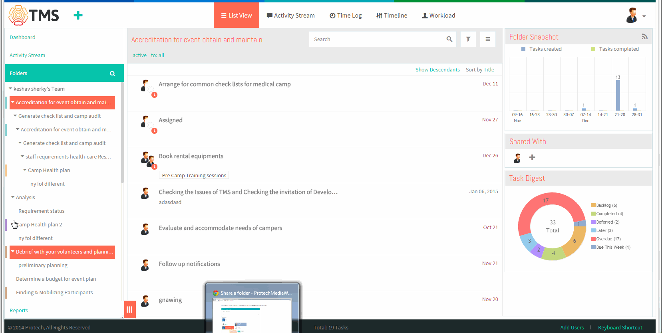Click Show Descendants link
Screen dimensions: 662x333
pos(437,69)
